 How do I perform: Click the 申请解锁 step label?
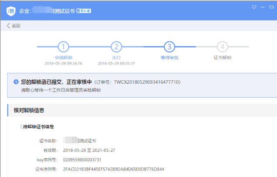(x=64, y=57)
